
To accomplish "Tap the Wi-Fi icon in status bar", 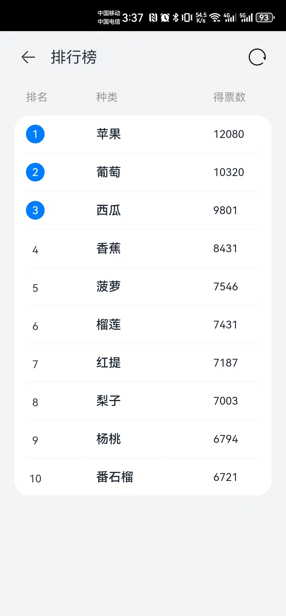I will [x=215, y=18].
